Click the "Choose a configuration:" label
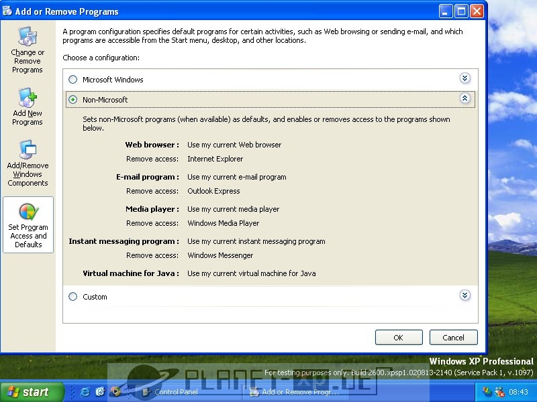This screenshot has width=537, height=402. pos(101,58)
